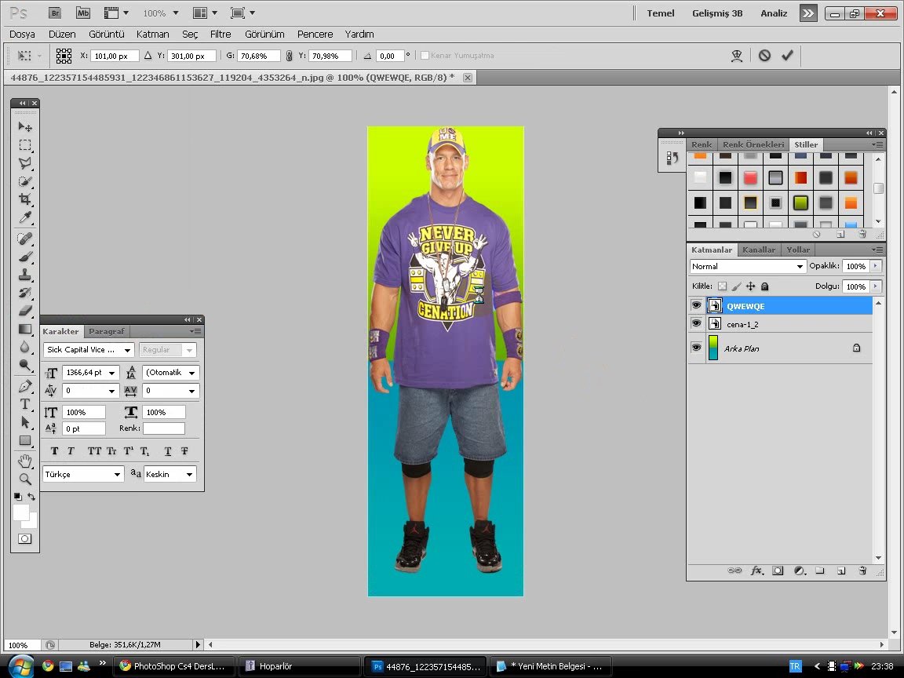
Task: Apply the red style swatch
Action: click(x=750, y=177)
